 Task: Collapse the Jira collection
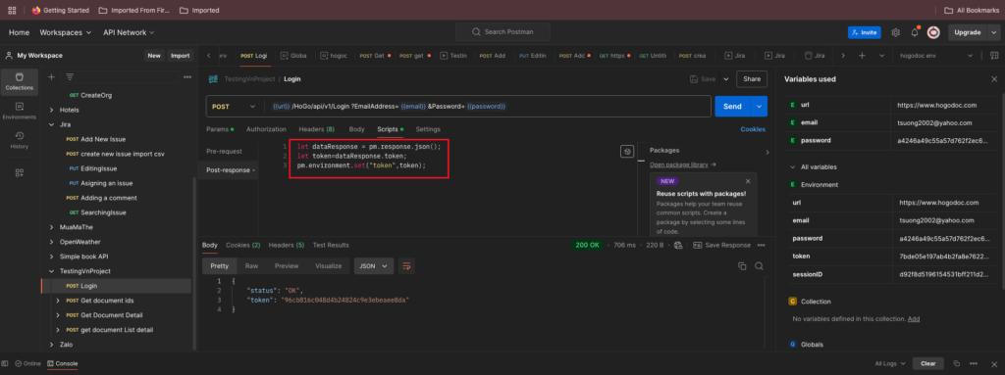click(x=52, y=124)
